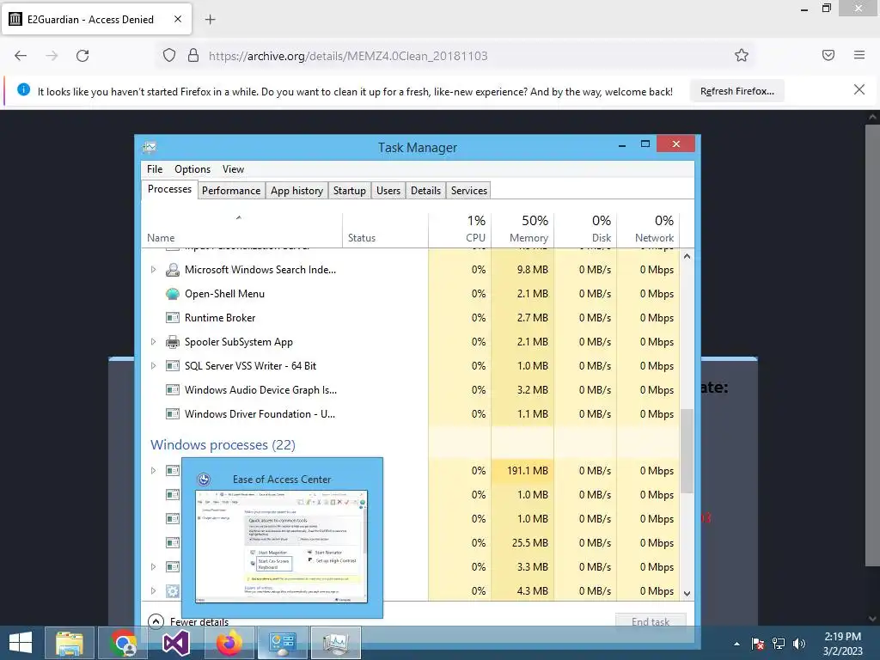The height and width of the screenshot is (660, 880).
Task: Open the Options menu in Task Manager
Action: pos(192,169)
